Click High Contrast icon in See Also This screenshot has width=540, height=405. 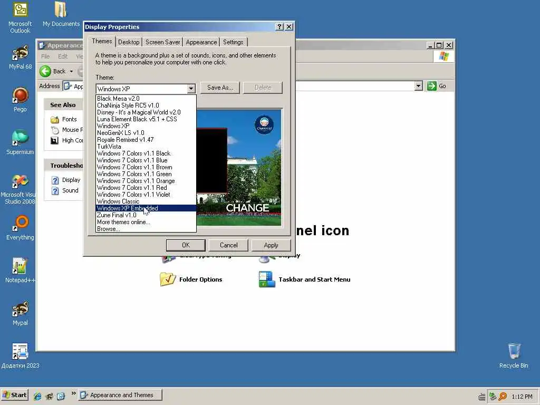[55, 140]
